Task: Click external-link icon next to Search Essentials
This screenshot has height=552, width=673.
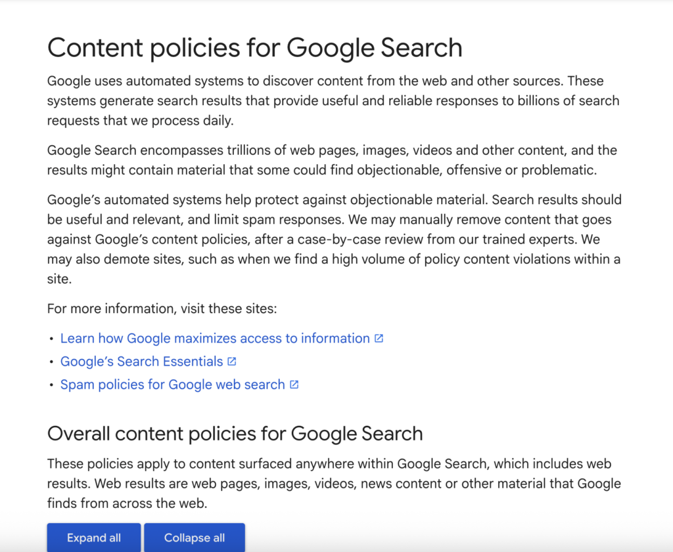Action: point(232,362)
